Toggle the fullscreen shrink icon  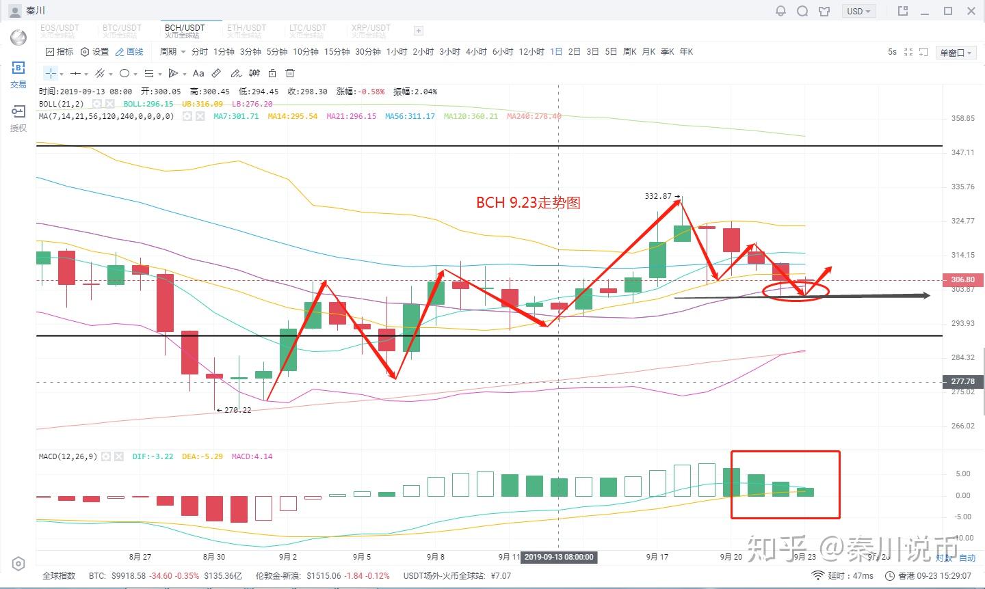click(x=908, y=52)
